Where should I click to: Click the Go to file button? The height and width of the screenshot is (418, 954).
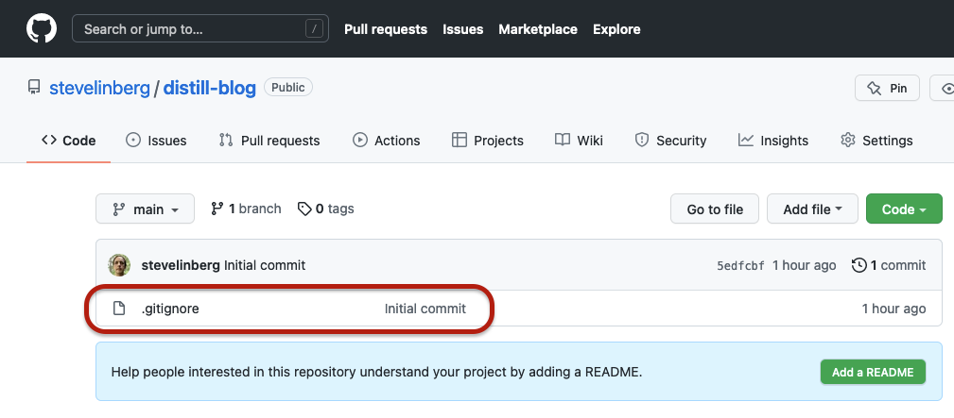715,209
